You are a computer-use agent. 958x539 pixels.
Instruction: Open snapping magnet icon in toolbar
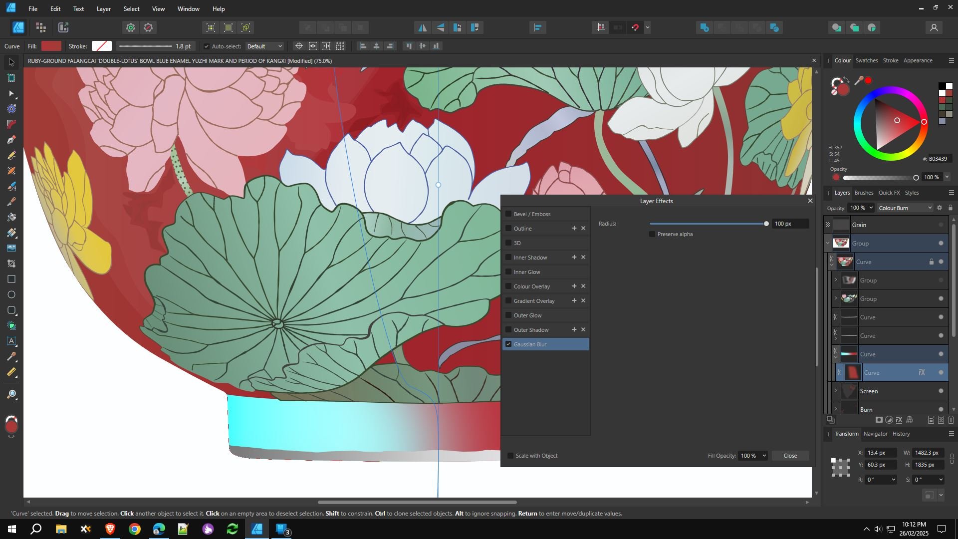(x=635, y=27)
